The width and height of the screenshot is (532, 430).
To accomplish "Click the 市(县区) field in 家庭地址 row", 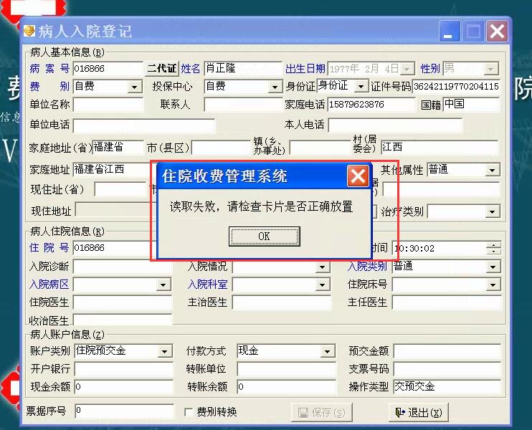I will pos(221,148).
